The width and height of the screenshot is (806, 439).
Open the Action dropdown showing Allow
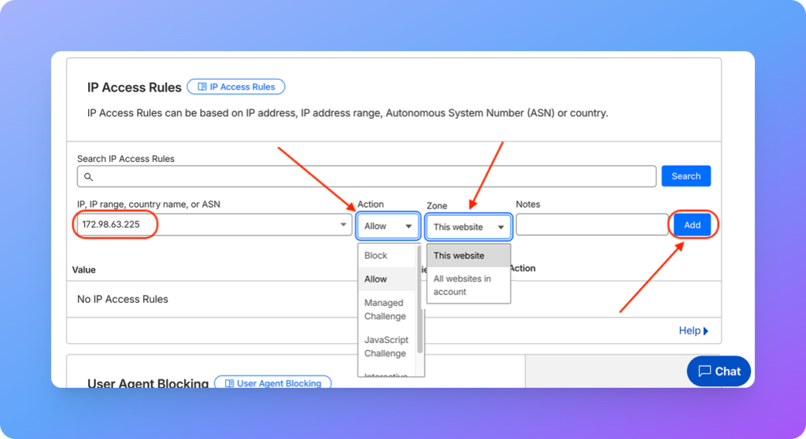click(387, 227)
